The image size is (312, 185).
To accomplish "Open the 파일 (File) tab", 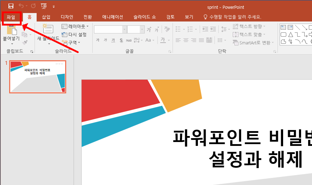I will [11, 17].
